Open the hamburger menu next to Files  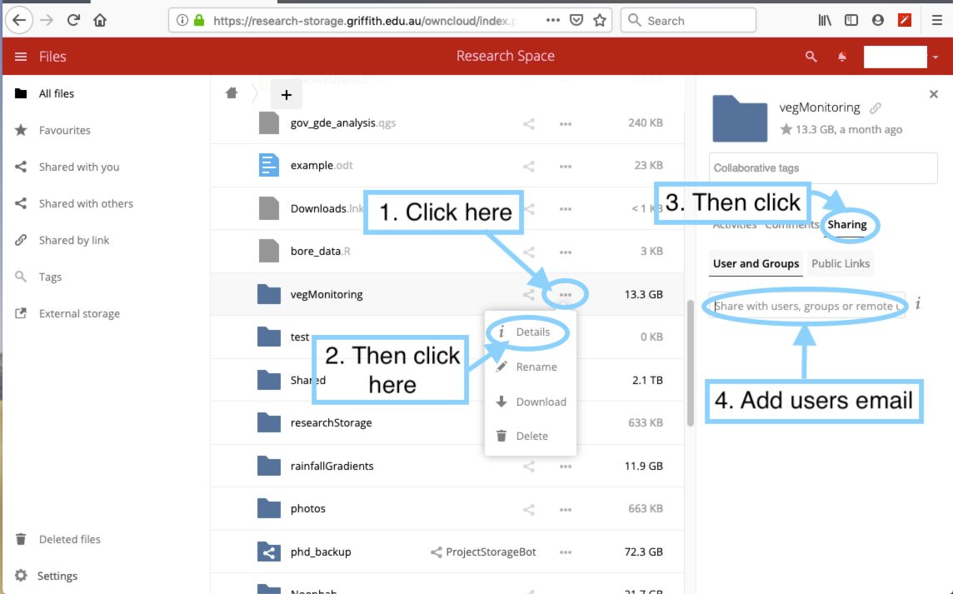(x=21, y=57)
